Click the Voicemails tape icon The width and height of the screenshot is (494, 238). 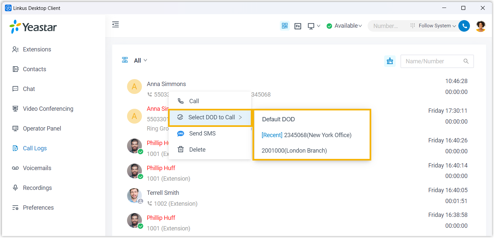click(16, 168)
